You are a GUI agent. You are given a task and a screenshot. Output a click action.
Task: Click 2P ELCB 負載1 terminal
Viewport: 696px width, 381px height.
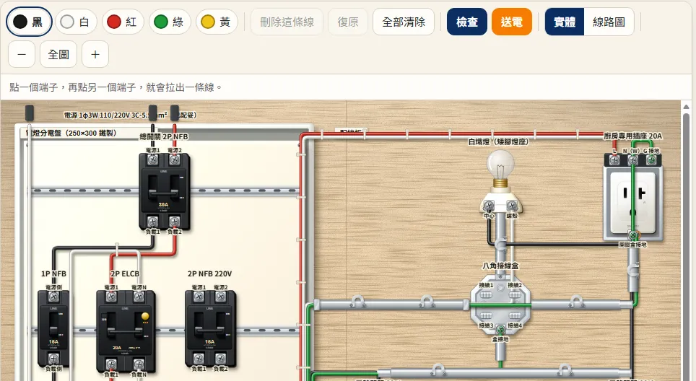(111, 364)
